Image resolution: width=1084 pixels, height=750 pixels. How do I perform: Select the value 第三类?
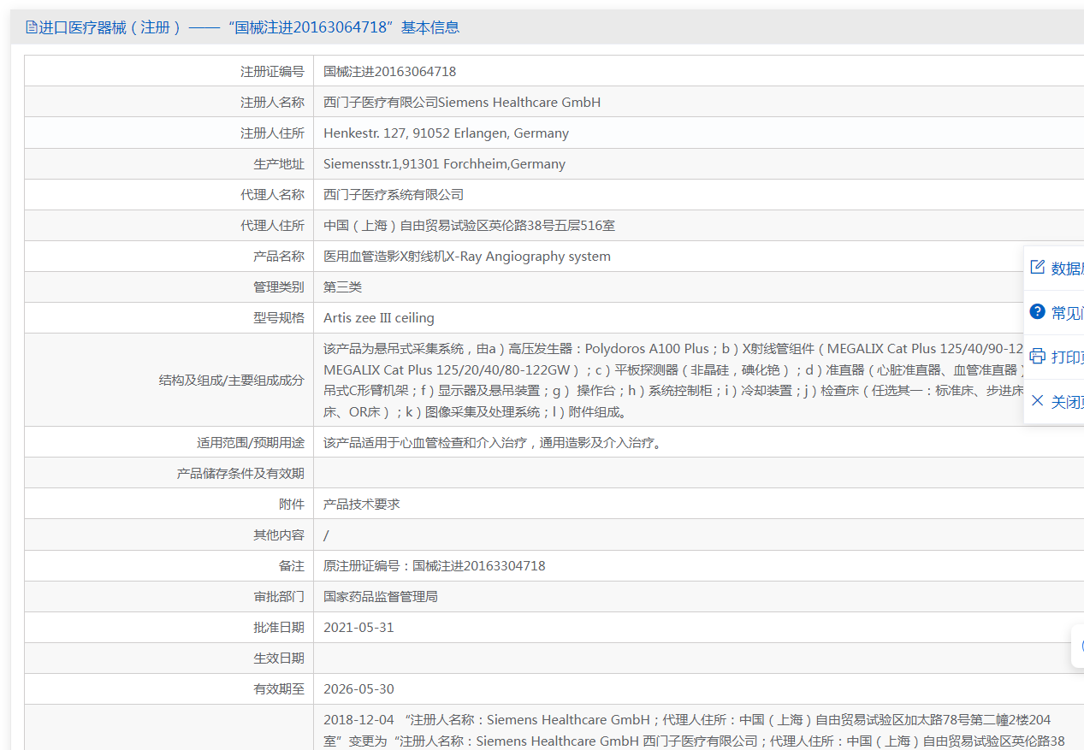(342, 287)
